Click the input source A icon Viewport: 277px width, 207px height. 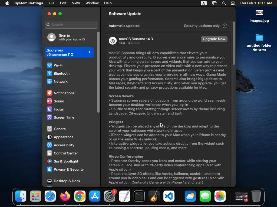203,3
